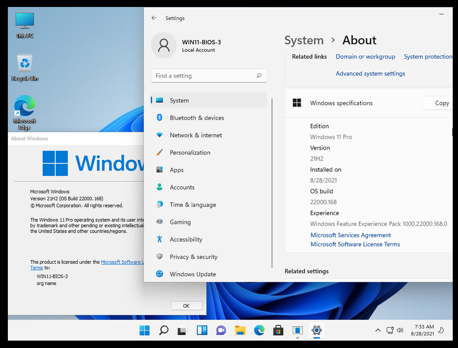Open Domain or workgroup link
Screen dimensions: 458x348
coord(365,57)
